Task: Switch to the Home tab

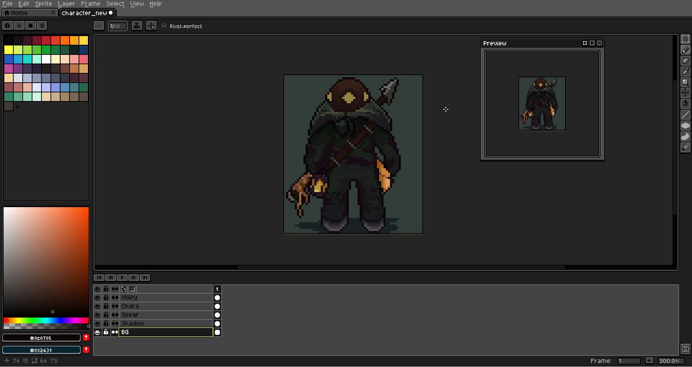Action: (x=20, y=13)
